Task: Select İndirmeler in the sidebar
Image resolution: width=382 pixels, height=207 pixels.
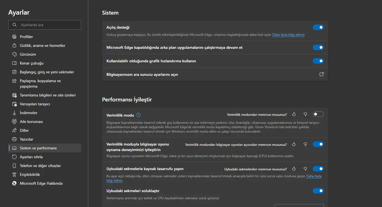Action: pos(45,113)
